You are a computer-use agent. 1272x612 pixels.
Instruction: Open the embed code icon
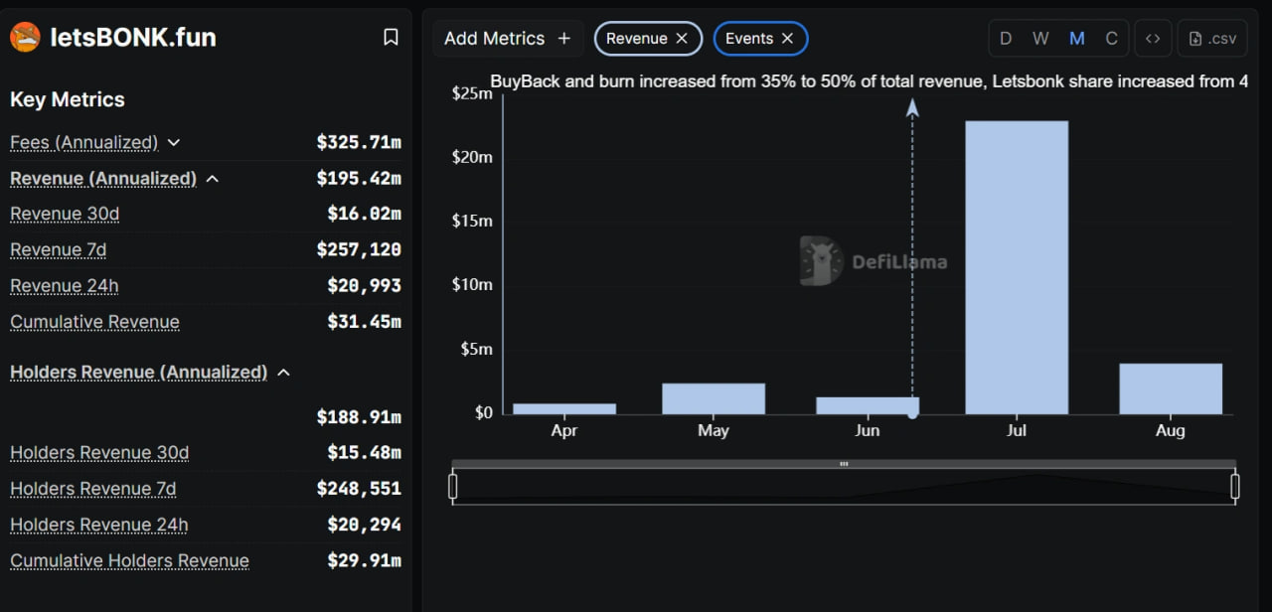click(1153, 39)
